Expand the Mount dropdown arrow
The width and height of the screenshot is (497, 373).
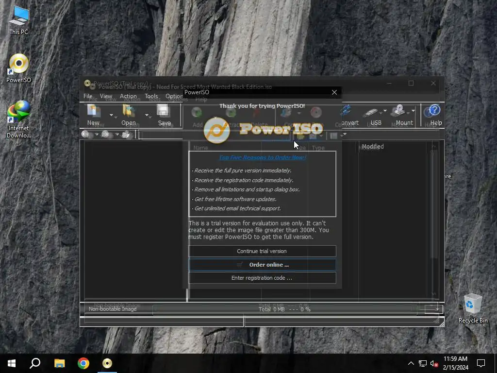click(413, 111)
